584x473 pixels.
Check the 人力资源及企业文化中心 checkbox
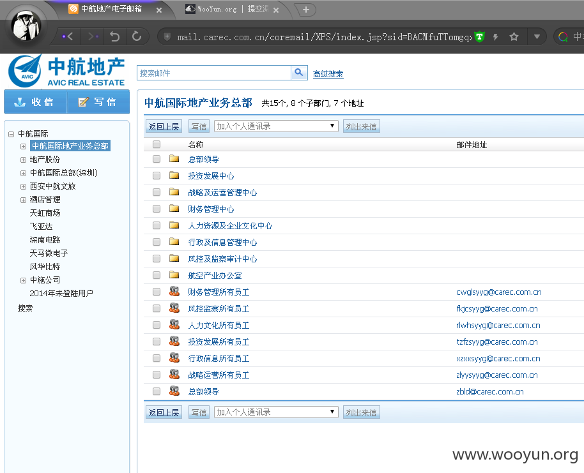click(x=157, y=225)
